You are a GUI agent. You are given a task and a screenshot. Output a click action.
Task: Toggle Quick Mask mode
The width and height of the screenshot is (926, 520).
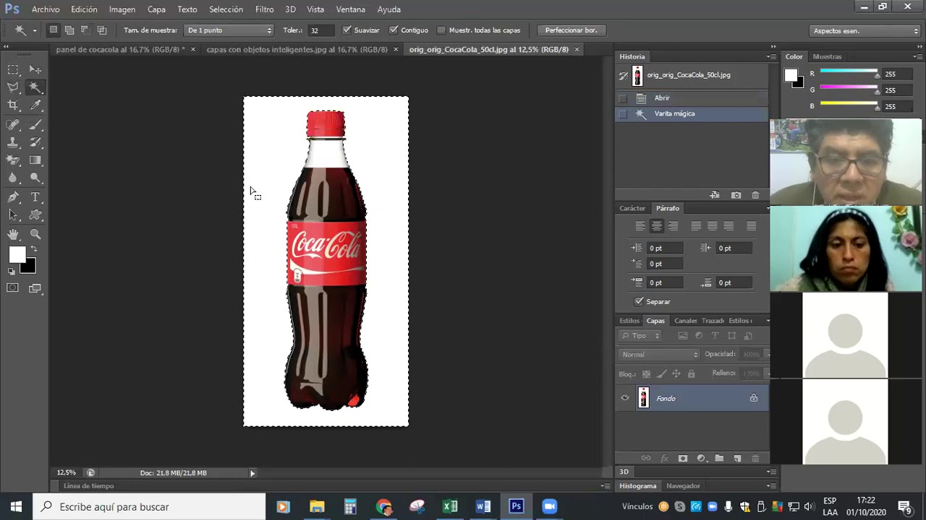coord(13,288)
